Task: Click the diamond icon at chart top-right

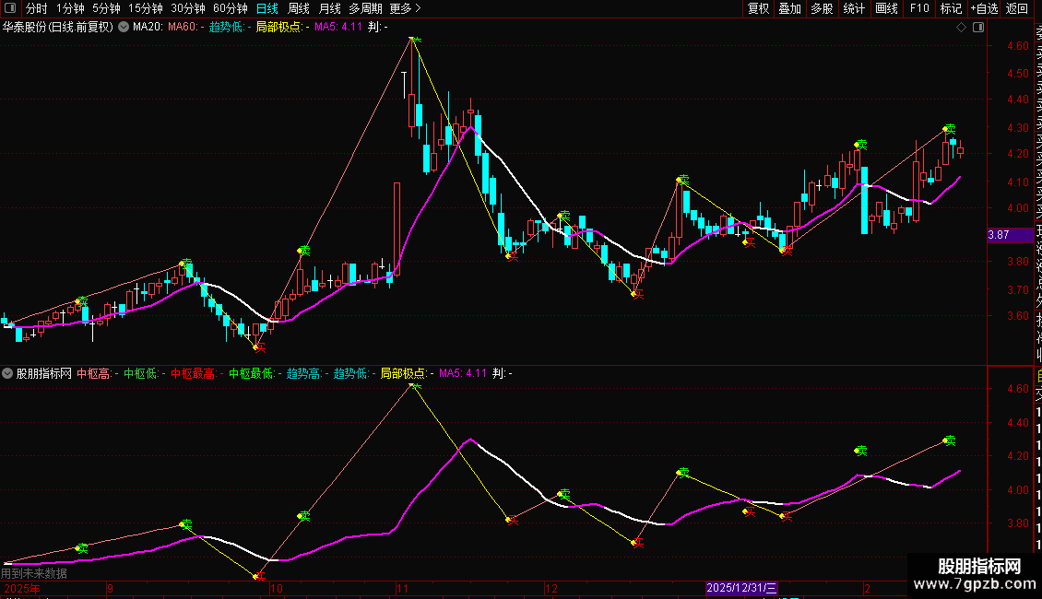Action: pos(961,28)
